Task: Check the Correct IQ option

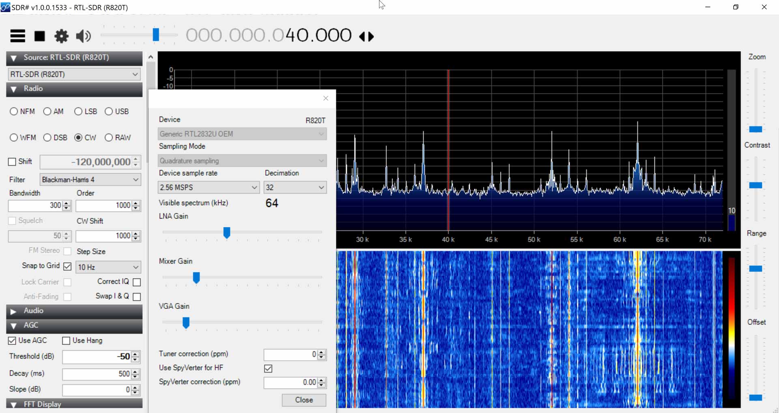Action: pyautogui.click(x=137, y=282)
